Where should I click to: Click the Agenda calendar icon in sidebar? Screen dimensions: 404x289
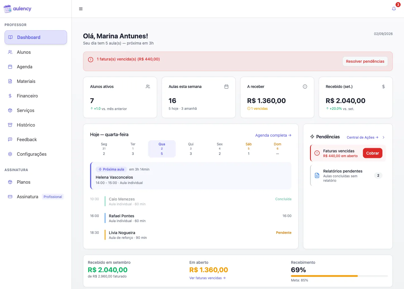[10, 67]
